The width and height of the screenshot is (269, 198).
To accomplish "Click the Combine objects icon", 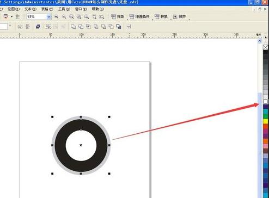I will 38,27.
